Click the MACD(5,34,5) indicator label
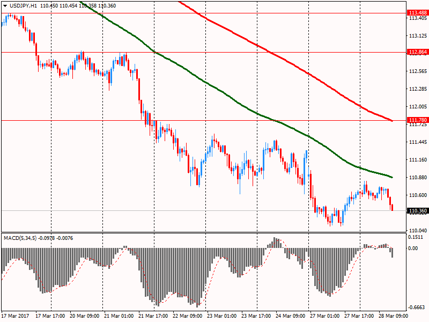This screenshot has height=322, width=429. 20,238
